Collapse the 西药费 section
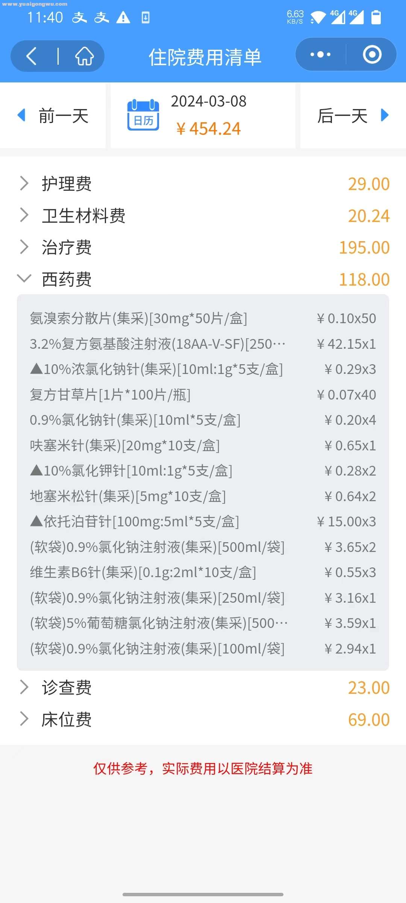406x903 pixels. pyautogui.click(x=203, y=279)
